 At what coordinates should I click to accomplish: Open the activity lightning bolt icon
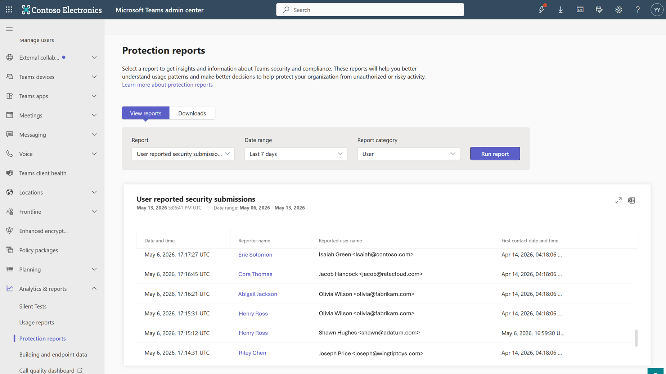pyautogui.click(x=541, y=10)
